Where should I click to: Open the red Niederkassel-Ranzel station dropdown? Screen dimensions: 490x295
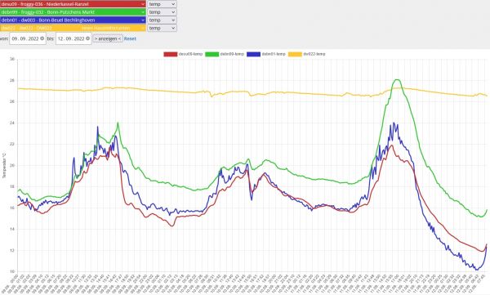[x=73, y=4]
